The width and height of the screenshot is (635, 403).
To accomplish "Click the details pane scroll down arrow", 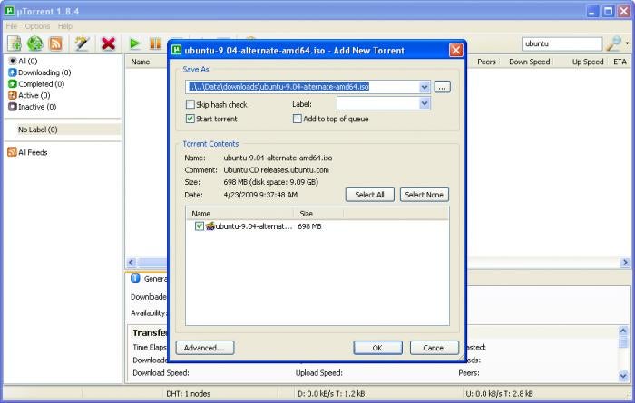I will coord(623,376).
